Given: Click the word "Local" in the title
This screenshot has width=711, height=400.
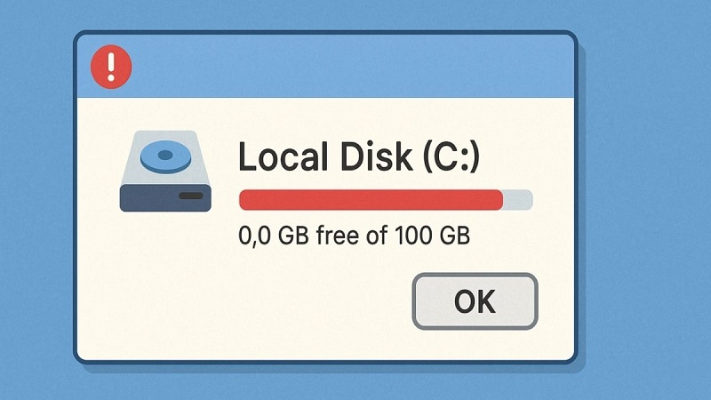Looking at the screenshot, I should pyautogui.click(x=280, y=157).
